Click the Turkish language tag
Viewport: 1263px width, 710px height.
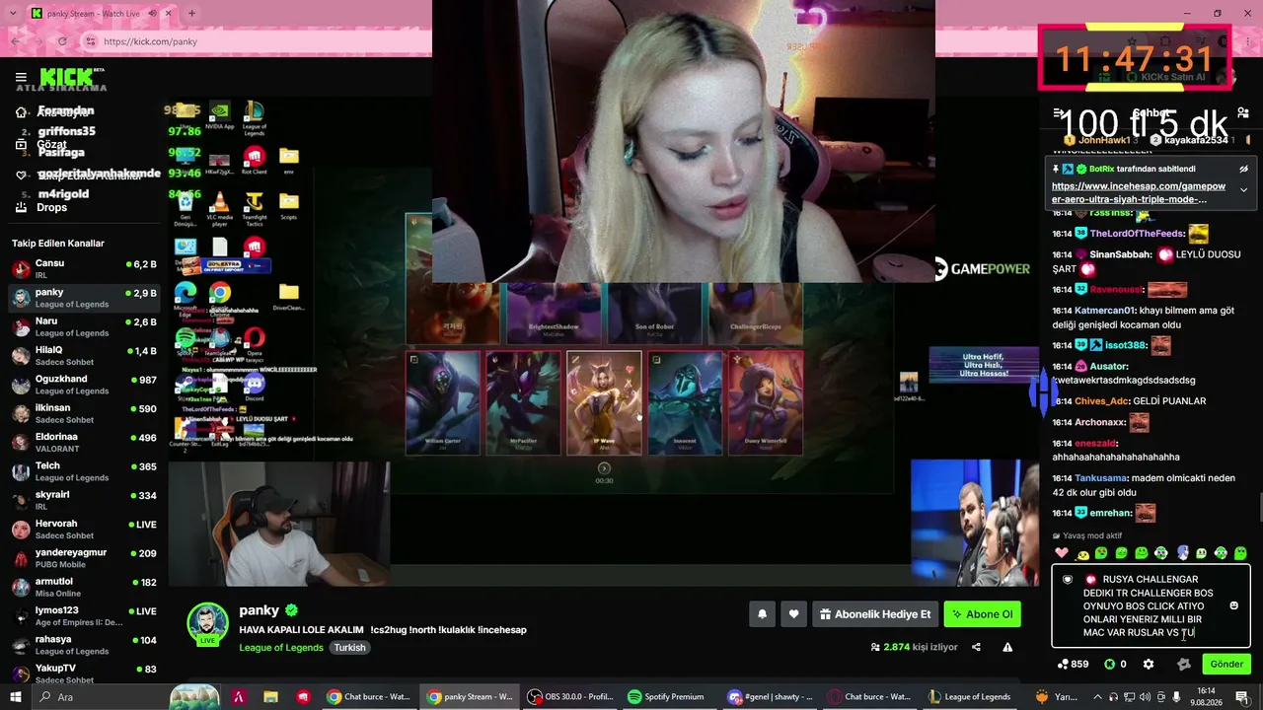coord(349,648)
